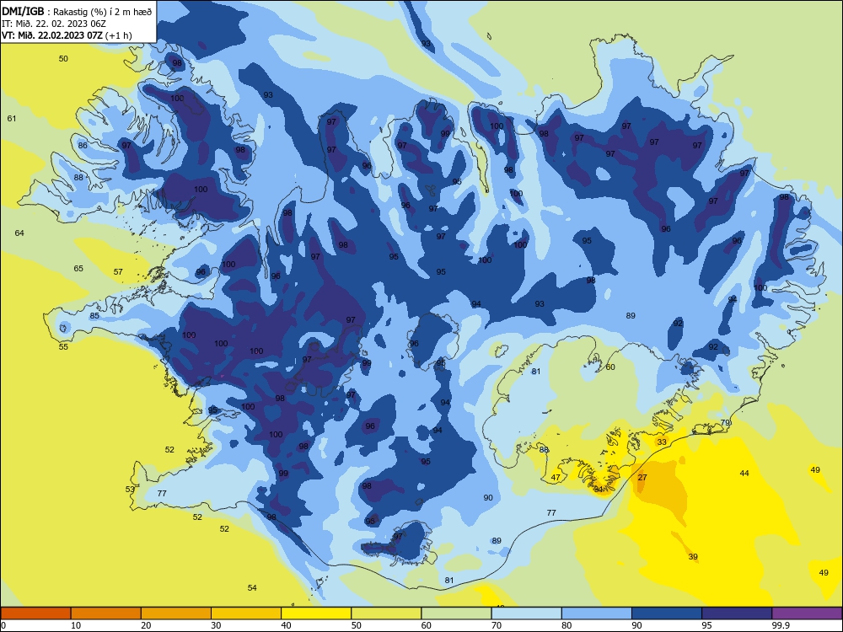Viewport: 843px width, 632px height.
Task: Click the 0–10 dark orange legend swatch
Action: [x=35, y=613]
